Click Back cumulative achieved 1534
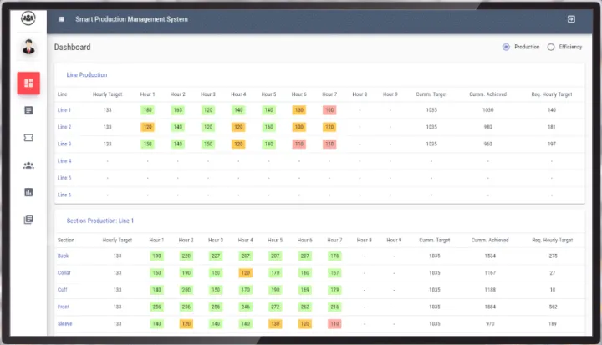The height and width of the screenshot is (345, 602). point(490,256)
